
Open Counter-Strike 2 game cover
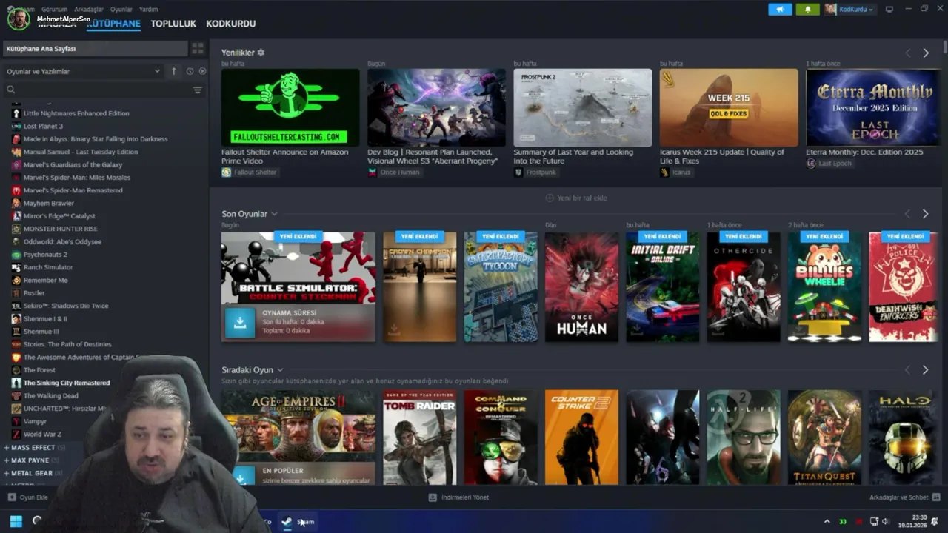(581, 438)
